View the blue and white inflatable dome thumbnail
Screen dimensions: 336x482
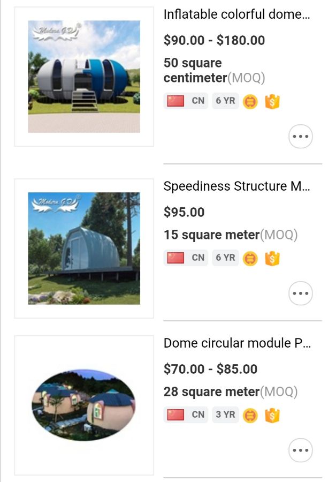point(84,77)
